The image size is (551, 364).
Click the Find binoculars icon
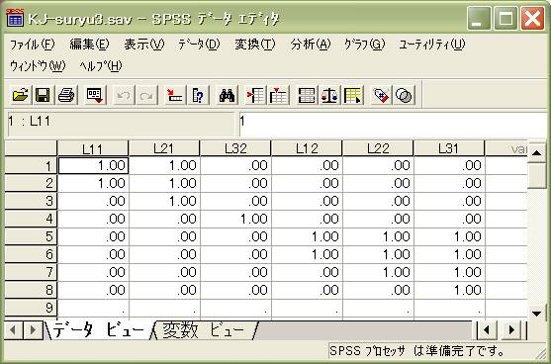click(x=227, y=95)
